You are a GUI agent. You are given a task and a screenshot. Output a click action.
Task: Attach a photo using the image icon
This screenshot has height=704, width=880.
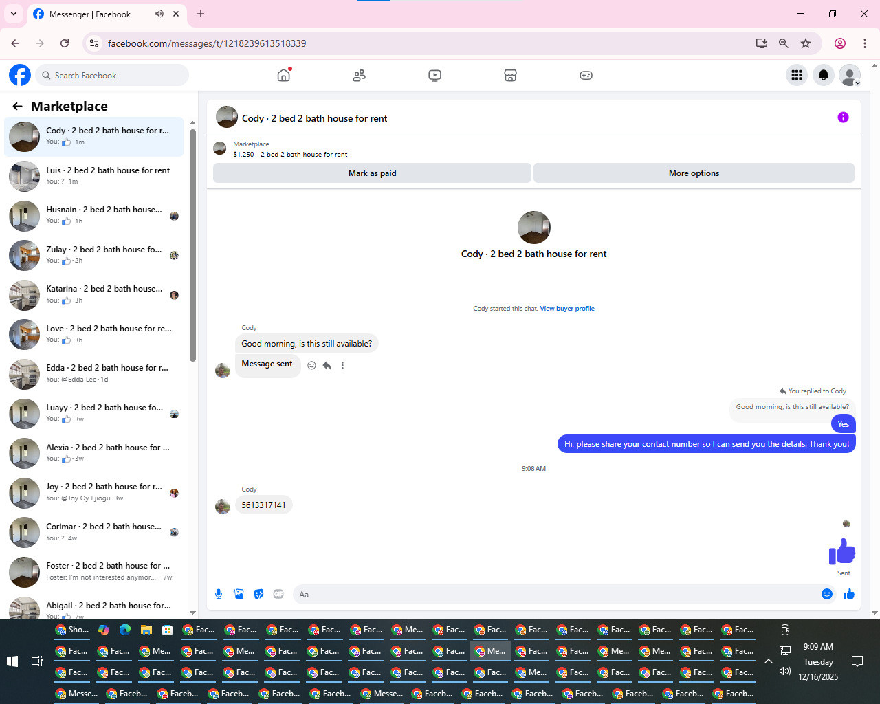pos(239,594)
